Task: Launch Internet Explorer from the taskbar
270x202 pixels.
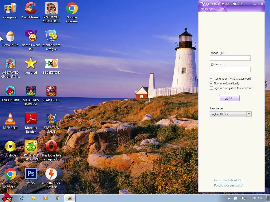Action: pyautogui.click(x=22, y=198)
